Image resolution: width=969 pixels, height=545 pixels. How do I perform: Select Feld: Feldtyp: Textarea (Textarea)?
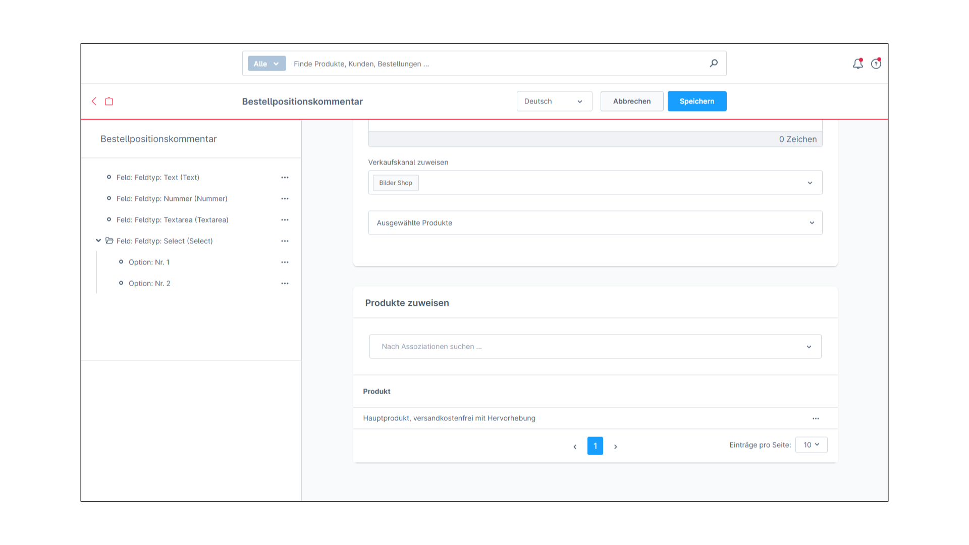pyautogui.click(x=173, y=220)
